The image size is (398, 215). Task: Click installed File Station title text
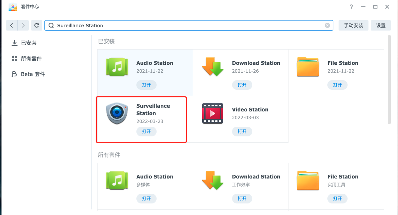tap(343, 63)
